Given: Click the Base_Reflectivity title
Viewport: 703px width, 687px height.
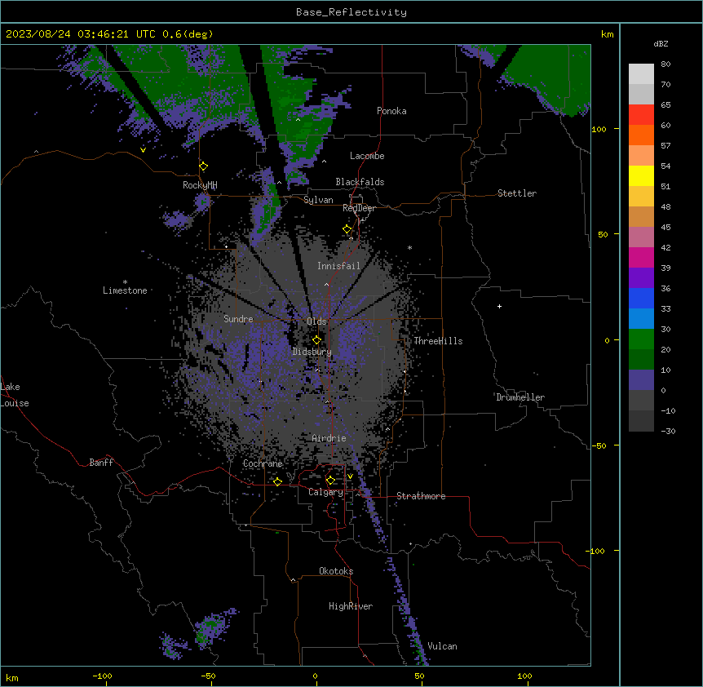Looking at the screenshot, I should tap(351, 12).
